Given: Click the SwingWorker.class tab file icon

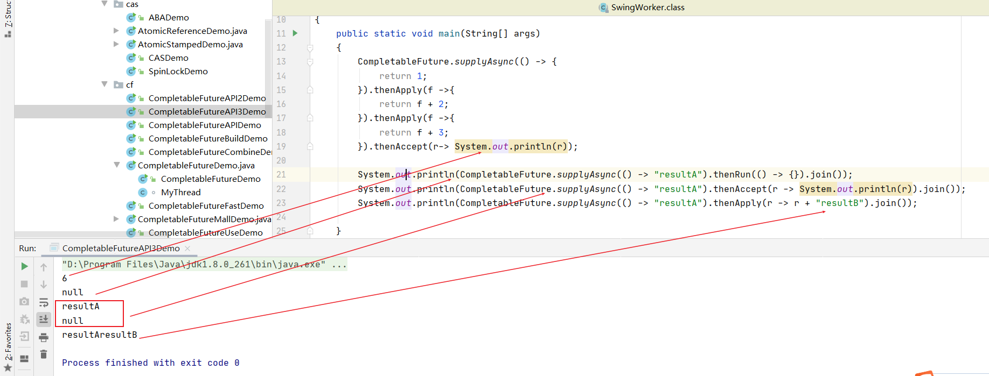Looking at the screenshot, I should coord(603,8).
